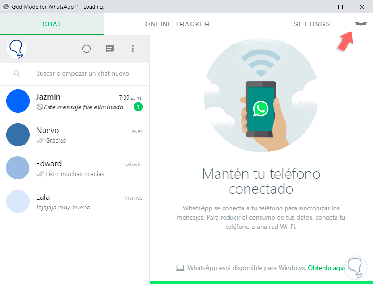
Task: Follow the "Obtenlo aquí" link
Action: point(327,268)
